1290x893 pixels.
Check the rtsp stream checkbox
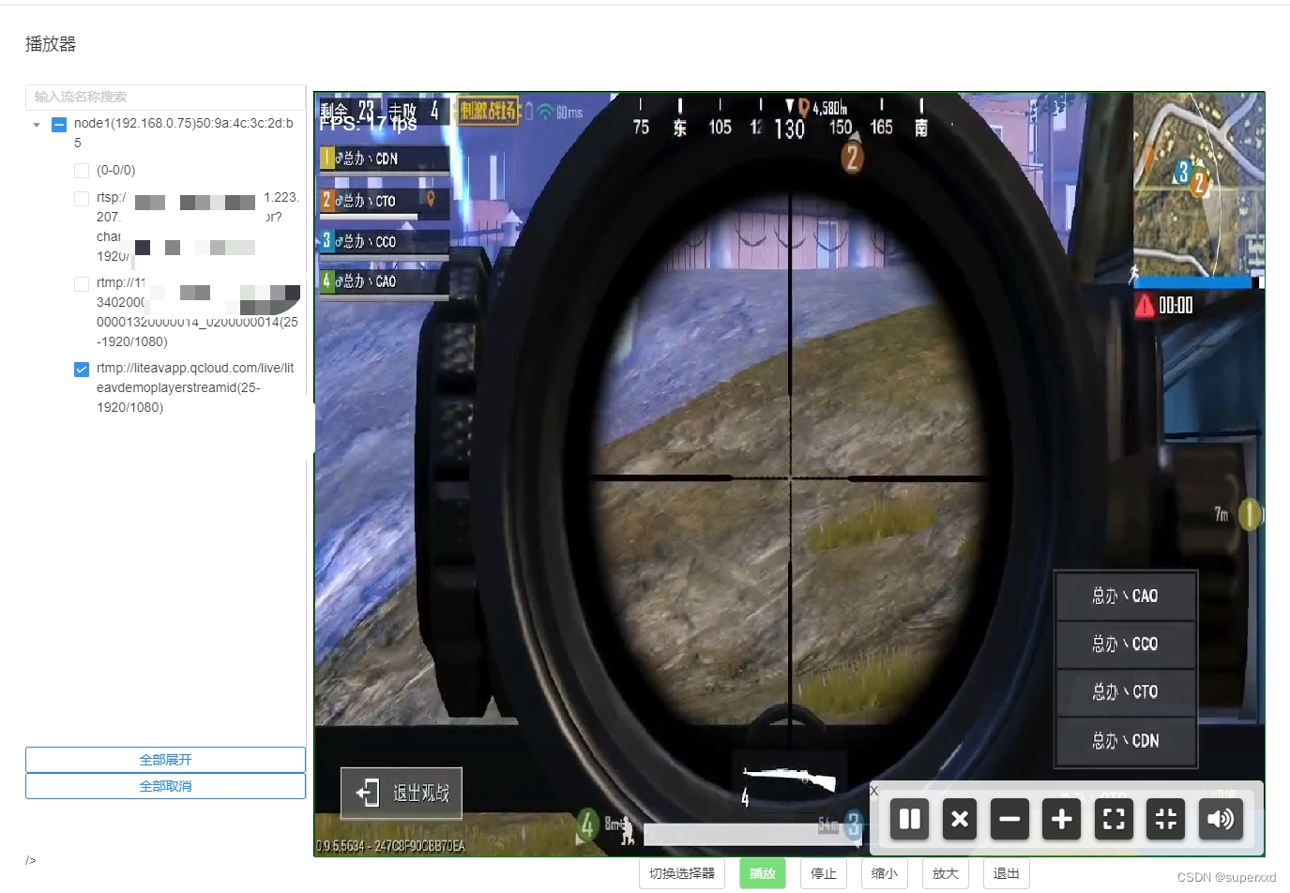pos(82,198)
